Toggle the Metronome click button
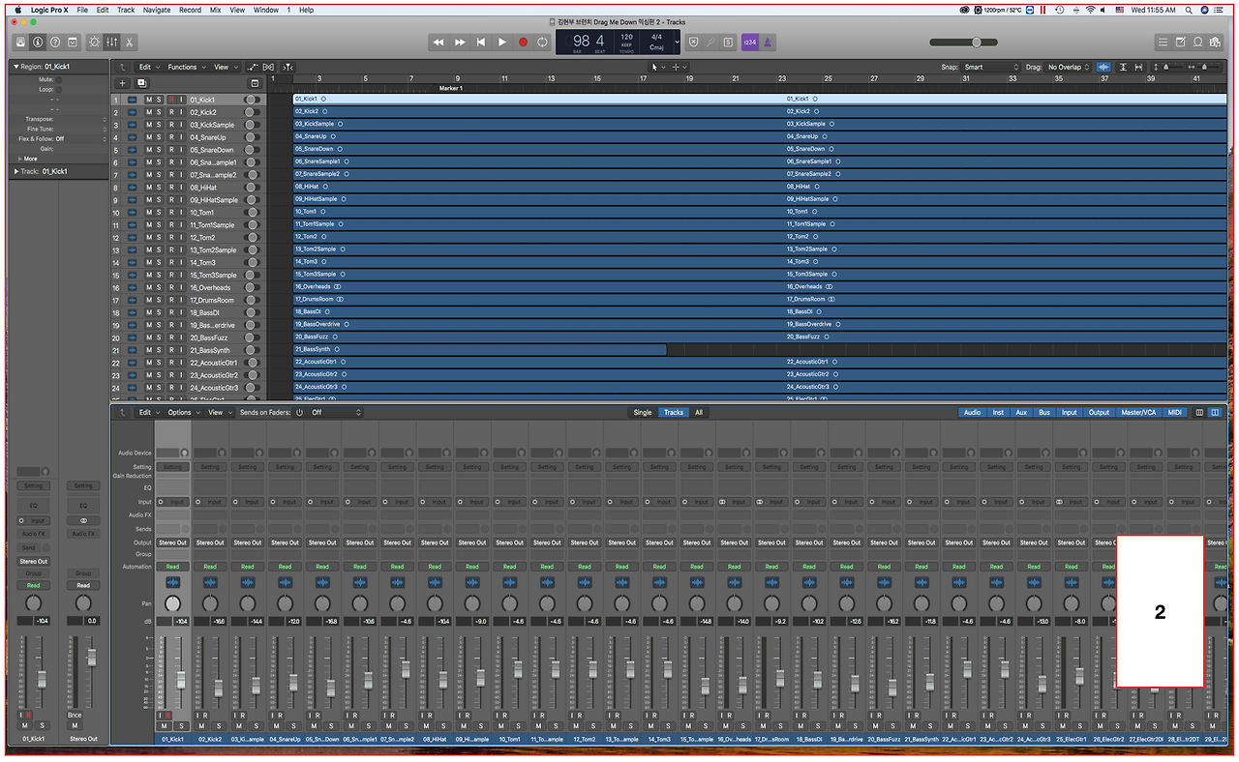 click(x=767, y=42)
